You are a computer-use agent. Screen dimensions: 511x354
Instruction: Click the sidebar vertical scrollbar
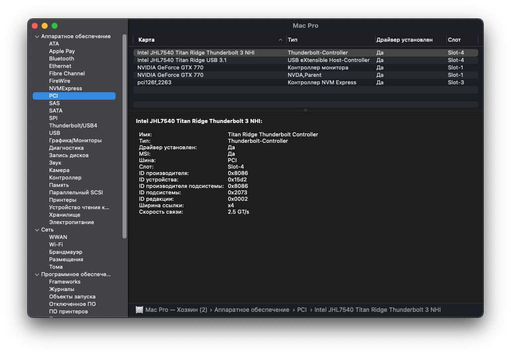124,136
